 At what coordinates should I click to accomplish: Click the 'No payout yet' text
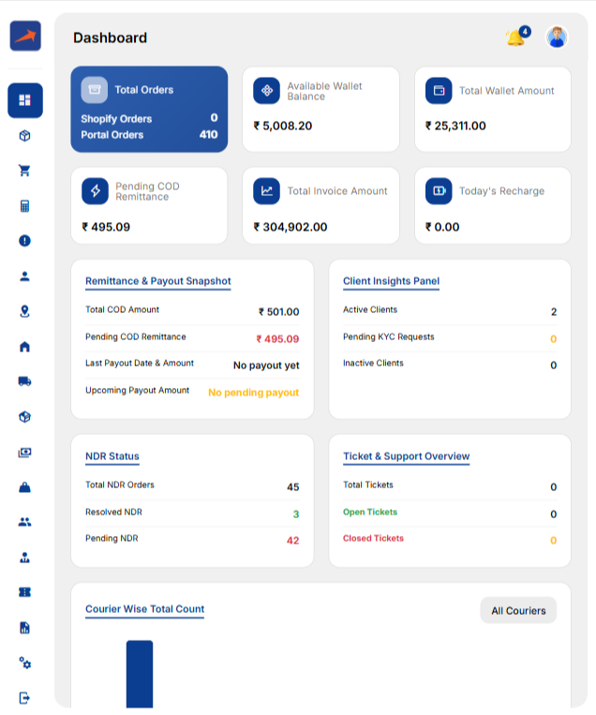pyautogui.click(x=266, y=365)
